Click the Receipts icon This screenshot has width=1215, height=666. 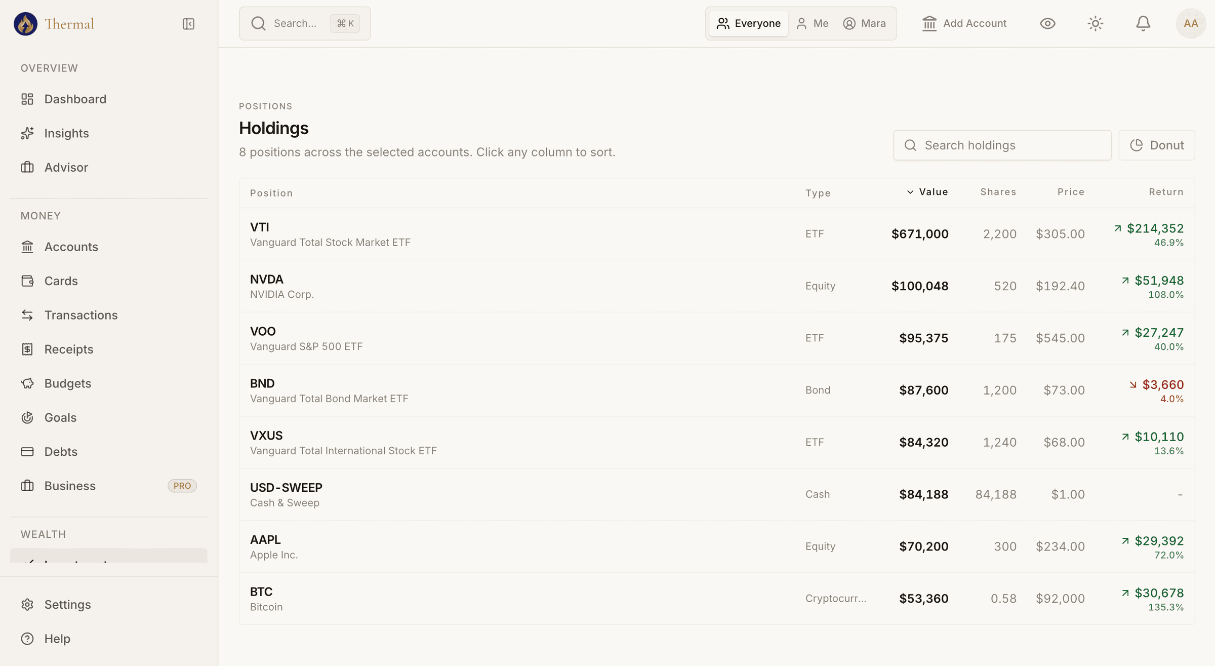pos(27,349)
